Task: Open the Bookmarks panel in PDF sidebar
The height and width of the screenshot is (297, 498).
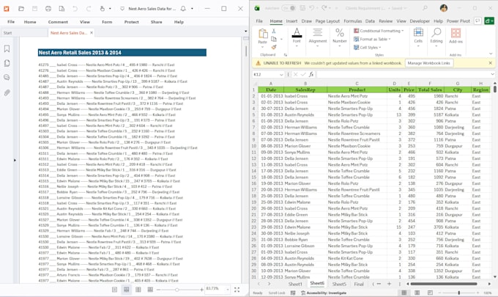Action: pyautogui.click(x=7, y=48)
